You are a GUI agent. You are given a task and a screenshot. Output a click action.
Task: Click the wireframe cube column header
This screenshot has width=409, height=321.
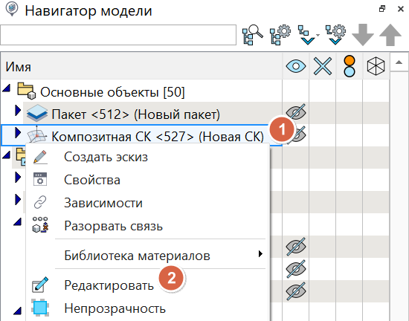click(376, 66)
